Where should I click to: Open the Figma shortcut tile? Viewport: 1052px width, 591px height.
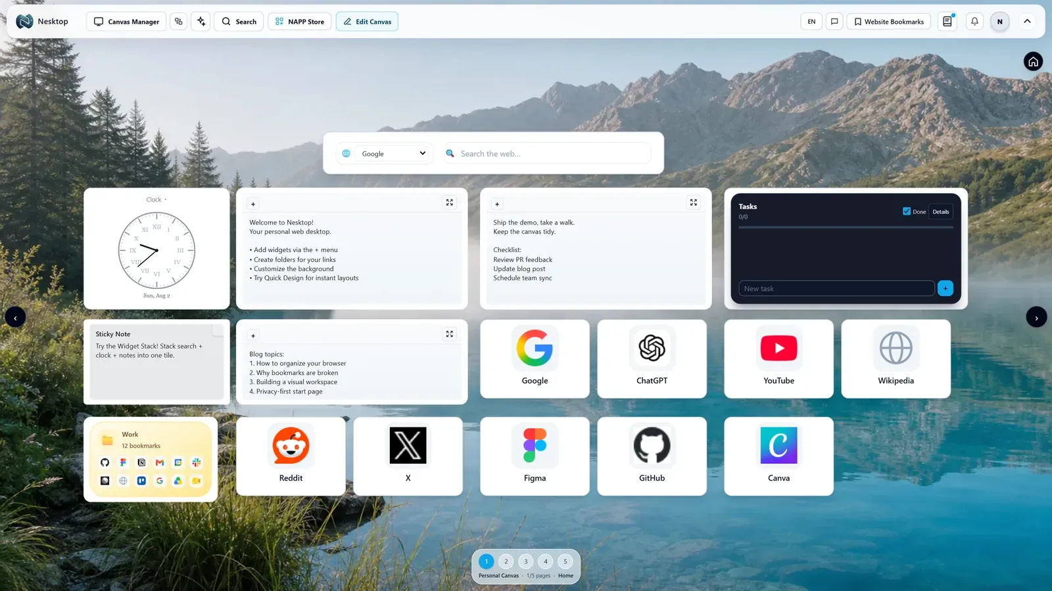pos(535,456)
